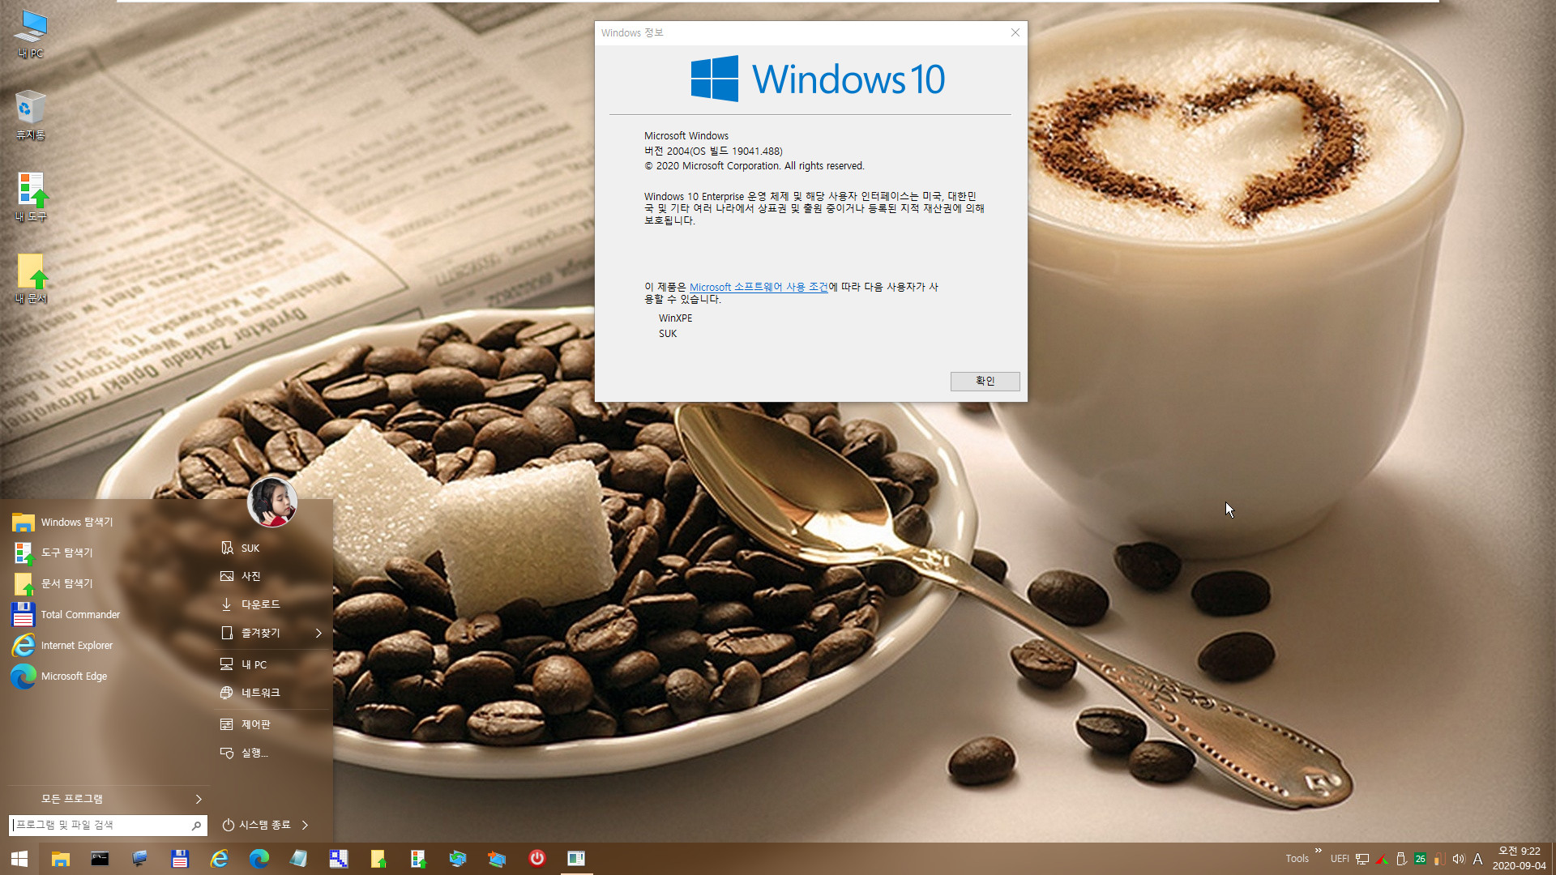Viewport: 1556px width, 875px height.
Task: Click 시스템 종료 shutdown button
Action: click(x=256, y=825)
